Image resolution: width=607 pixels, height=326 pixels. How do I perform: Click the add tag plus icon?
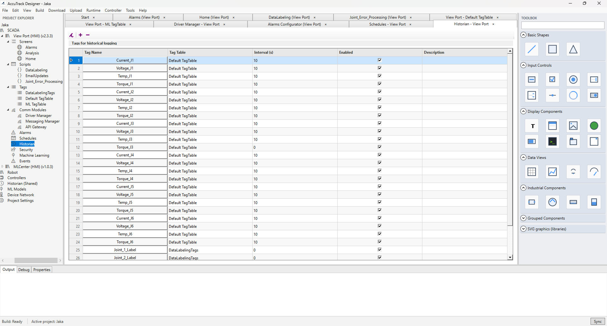click(80, 35)
